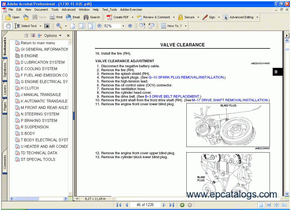Switch to Continuous page layout
The width and height of the screenshot is (291, 210).
point(268,205)
